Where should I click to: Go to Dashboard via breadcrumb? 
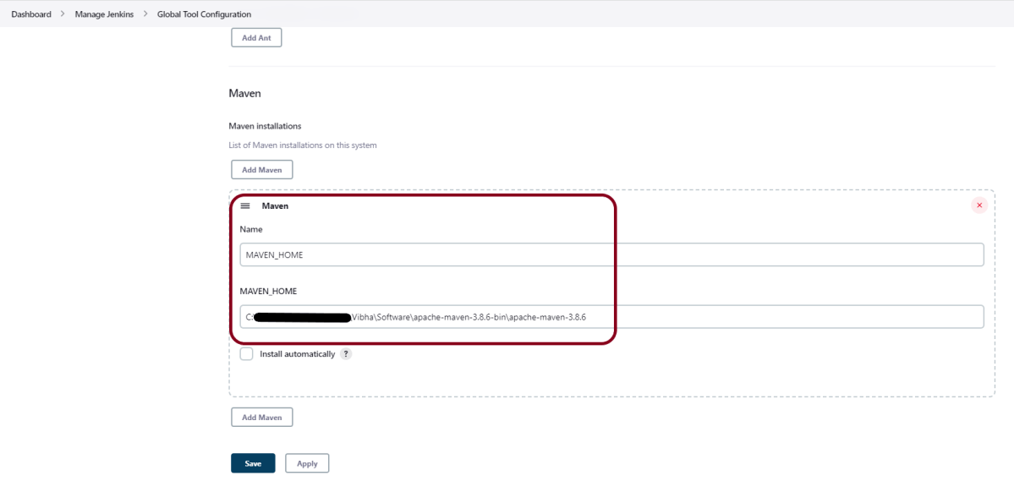[x=31, y=14]
